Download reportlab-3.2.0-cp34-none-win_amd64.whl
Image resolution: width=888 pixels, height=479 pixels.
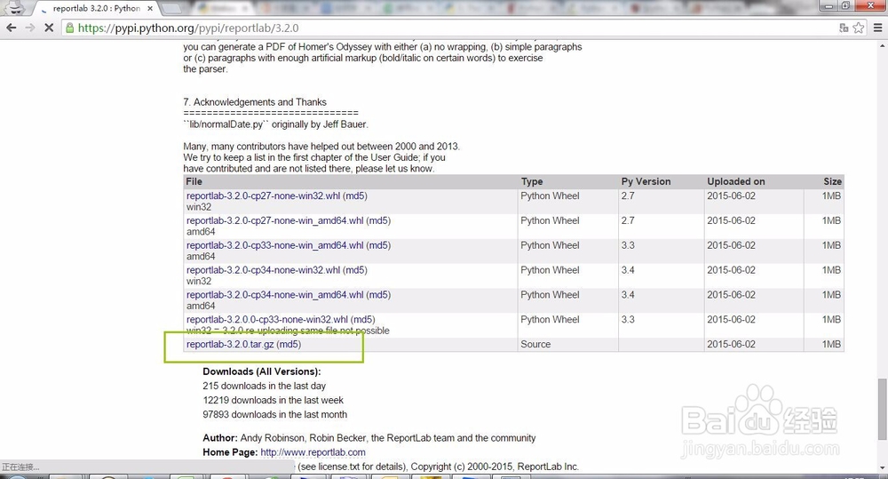point(274,295)
